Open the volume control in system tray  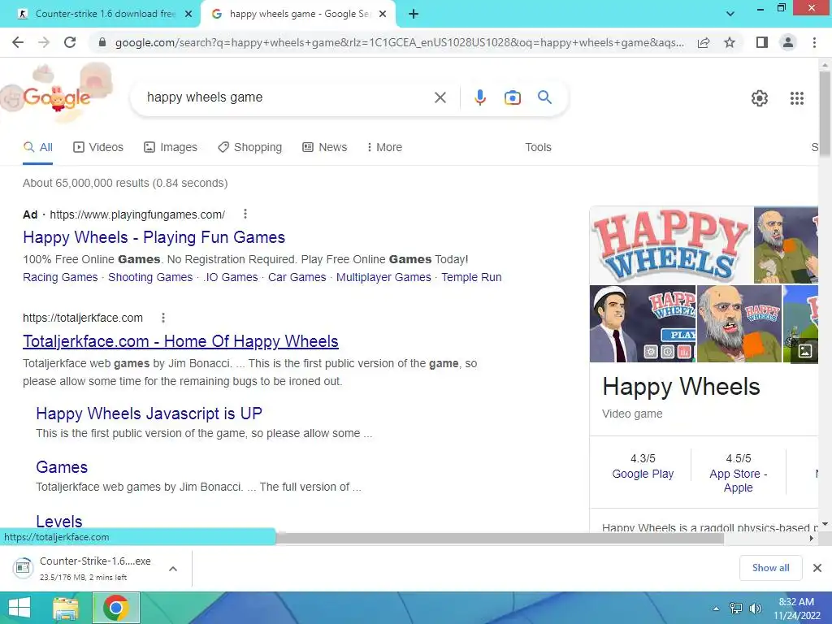coord(755,608)
